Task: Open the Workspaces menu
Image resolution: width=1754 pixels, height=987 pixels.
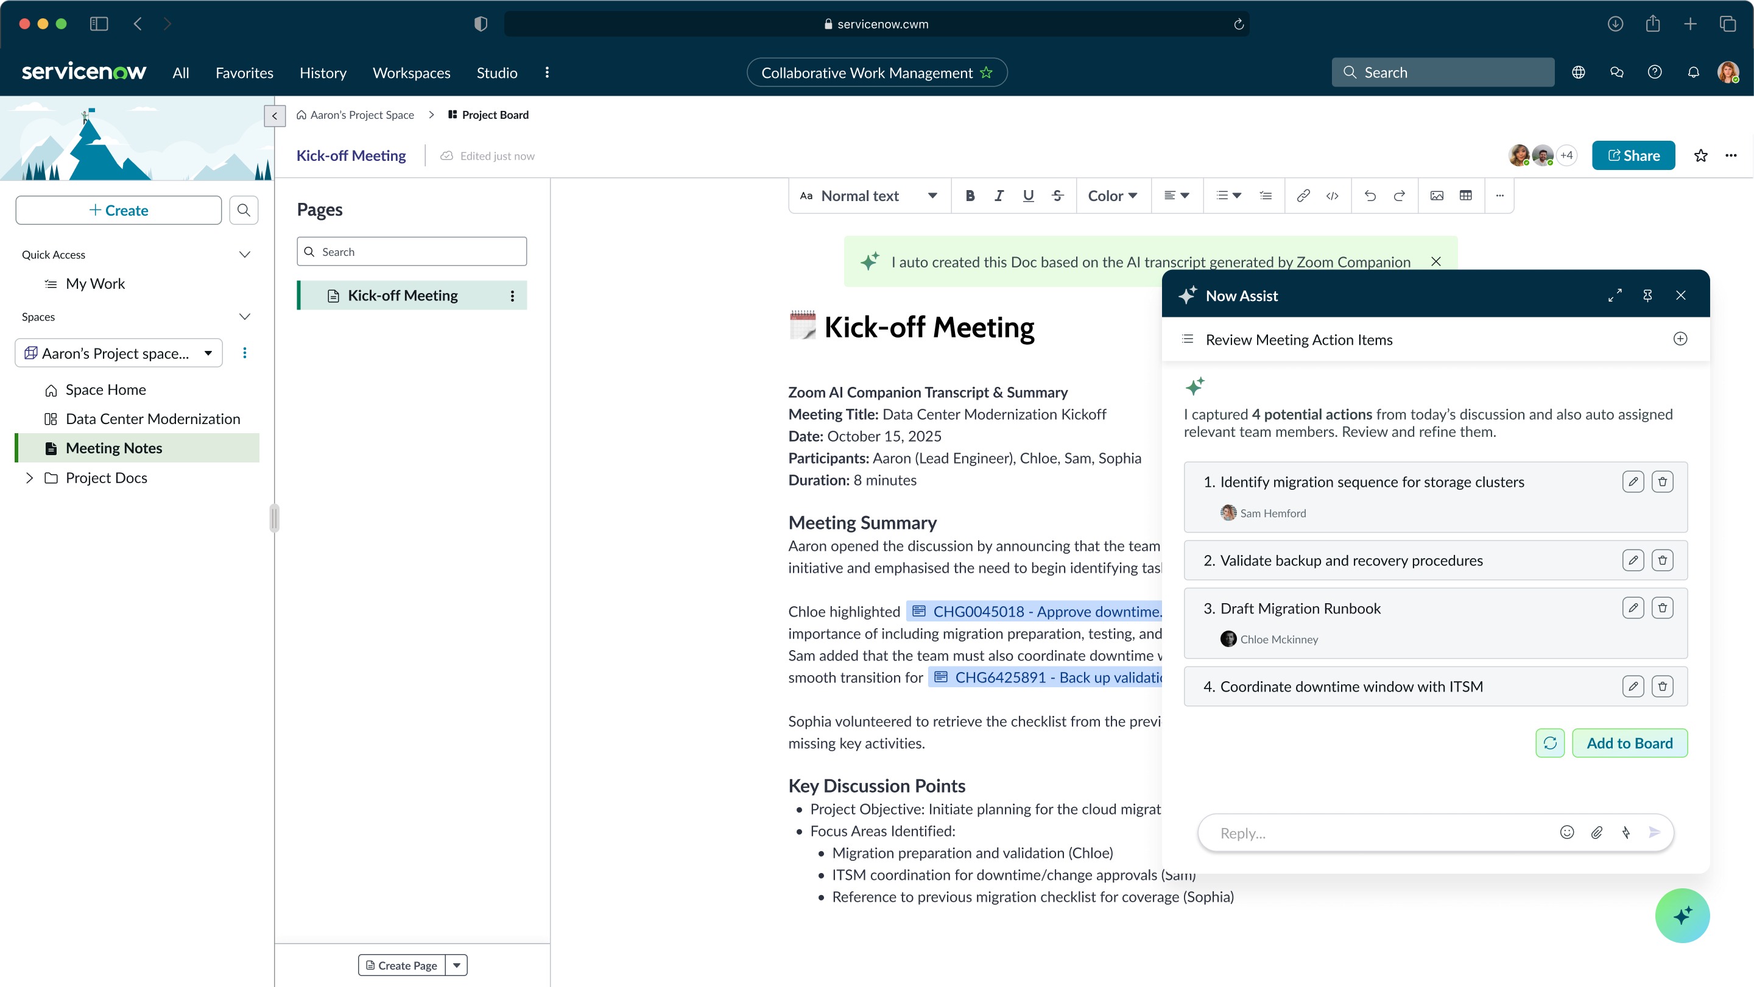Action: tap(411, 73)
